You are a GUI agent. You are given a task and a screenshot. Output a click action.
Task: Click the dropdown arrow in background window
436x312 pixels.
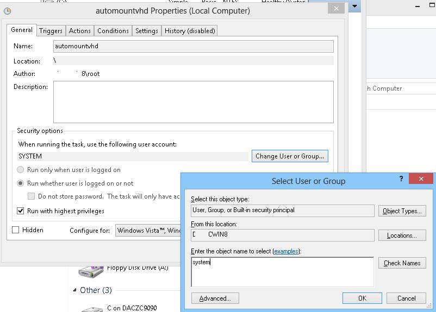point(354,6)
